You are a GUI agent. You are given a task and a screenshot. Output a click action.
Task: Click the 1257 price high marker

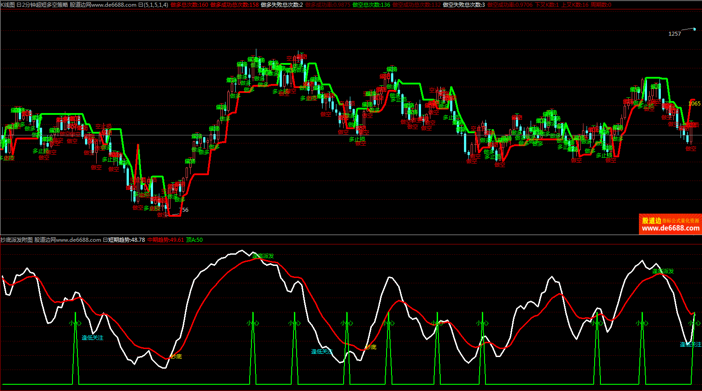point(674,34)
